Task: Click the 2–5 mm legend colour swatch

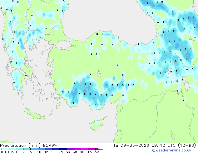Action: pyautogui.click(x=27, y=149)
